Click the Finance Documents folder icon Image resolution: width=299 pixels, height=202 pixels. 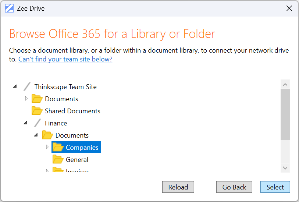(47, 135)
